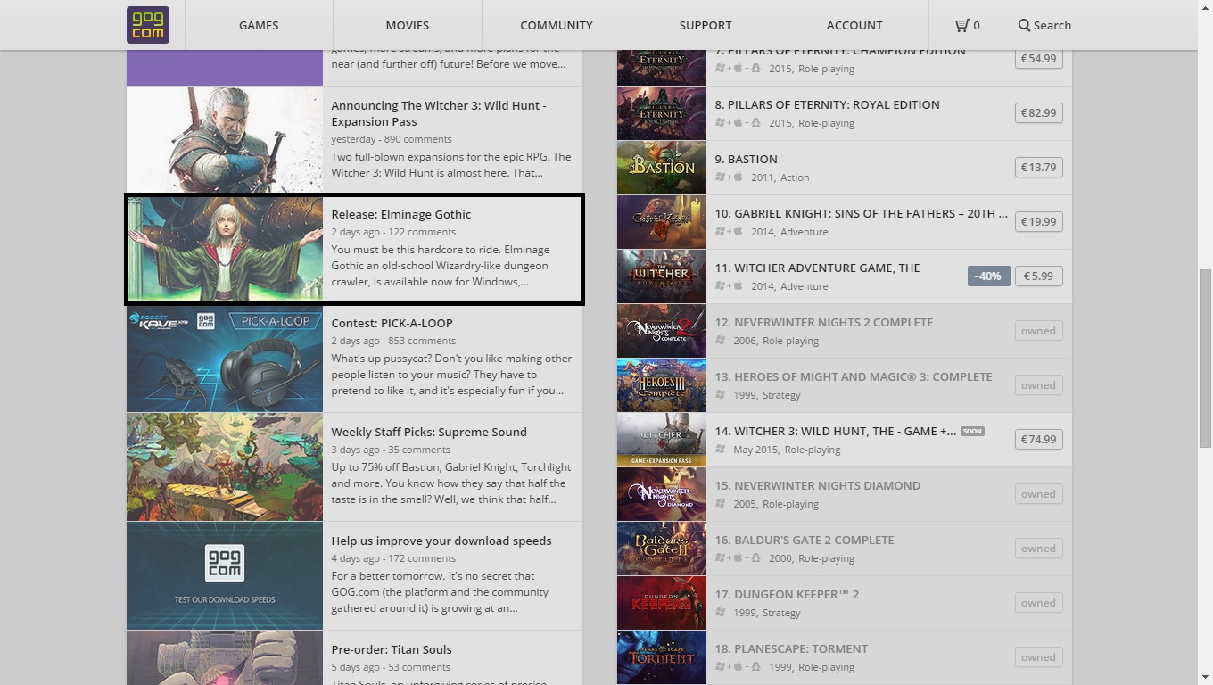
Task: Open 'Announcing The Witcher 3' headline
Action: pos(439,113)
